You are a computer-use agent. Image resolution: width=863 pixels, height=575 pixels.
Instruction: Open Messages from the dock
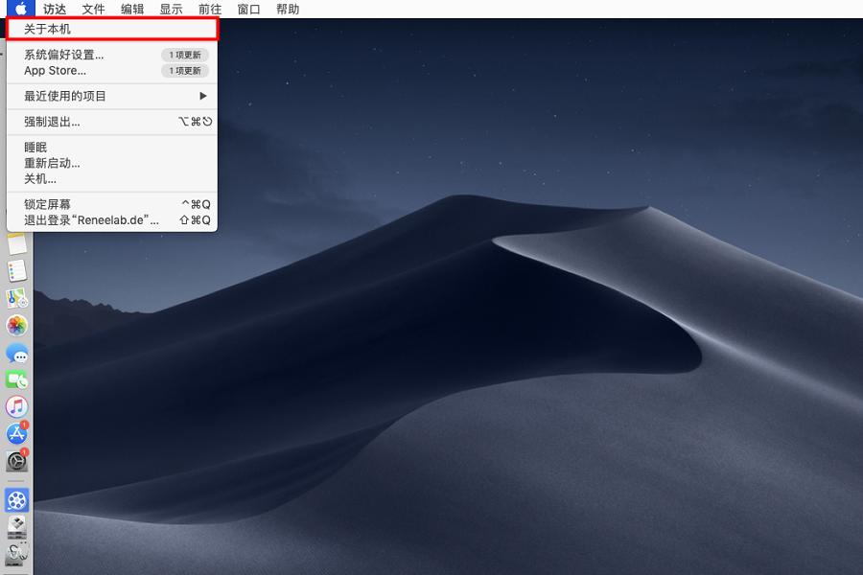coord(16,353)
